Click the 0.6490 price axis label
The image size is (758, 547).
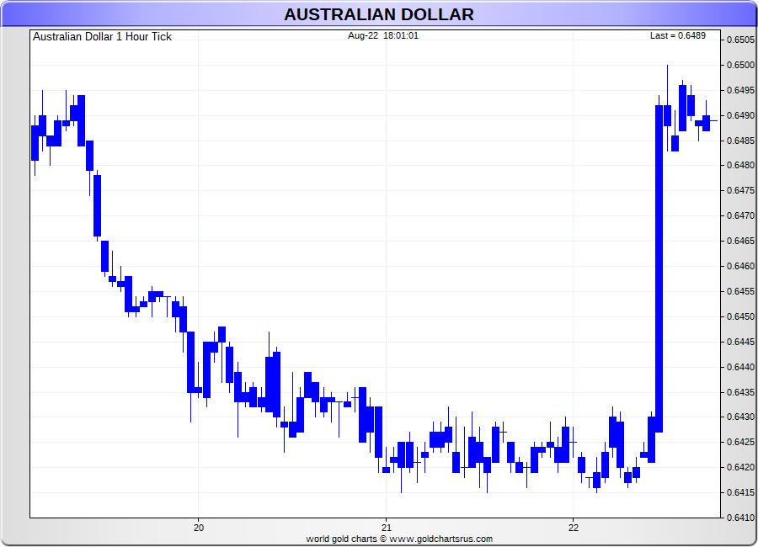coord(740,115)
